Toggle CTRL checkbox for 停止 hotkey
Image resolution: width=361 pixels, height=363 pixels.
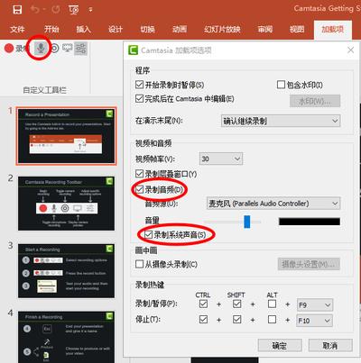click(203, 319)
